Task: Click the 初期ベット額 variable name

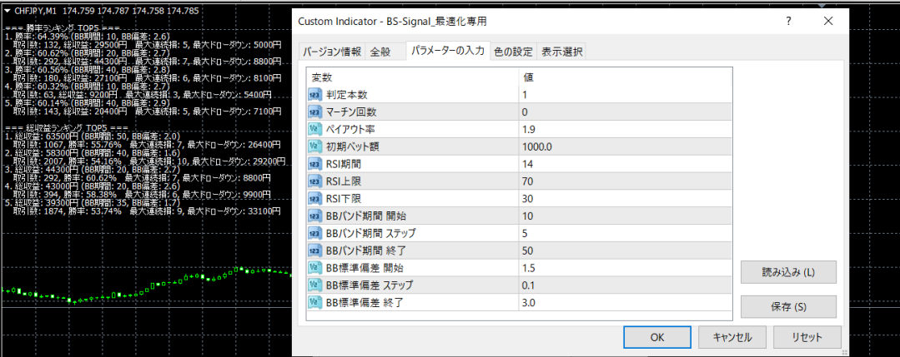Action: tap(352, 146)
